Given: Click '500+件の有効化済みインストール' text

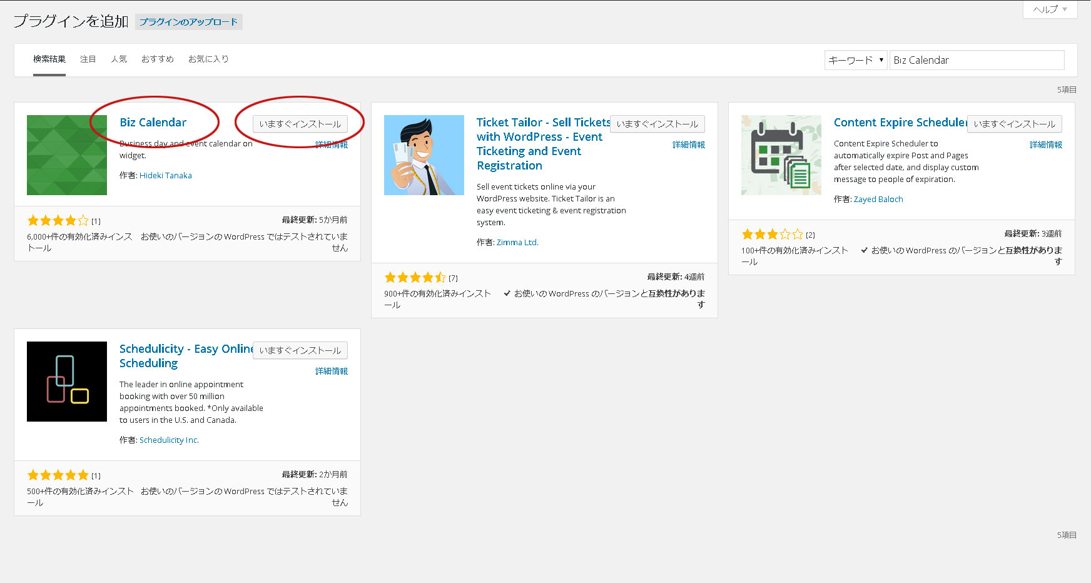Looking at the screenshot, I should tap(80, 497).
